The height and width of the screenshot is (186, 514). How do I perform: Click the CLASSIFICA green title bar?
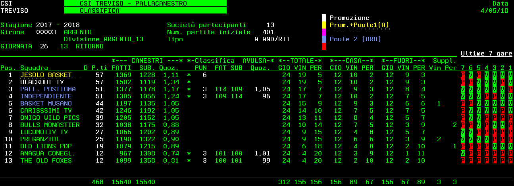[x=145, y=11]
